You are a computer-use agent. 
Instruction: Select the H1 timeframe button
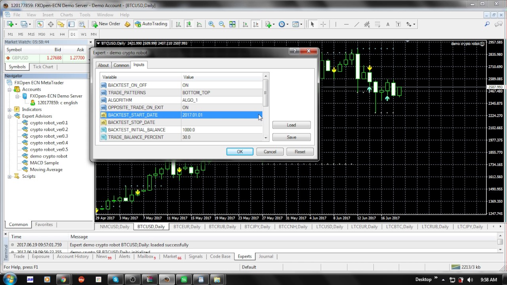(52, 34)
